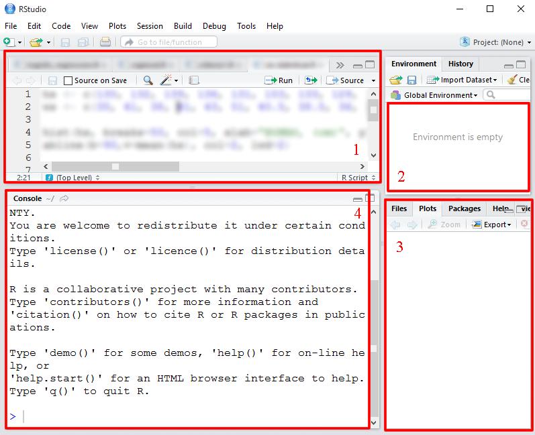Open dropdown arrow next to magic wand
The image size is (535, 435).
tap(176, 80)
